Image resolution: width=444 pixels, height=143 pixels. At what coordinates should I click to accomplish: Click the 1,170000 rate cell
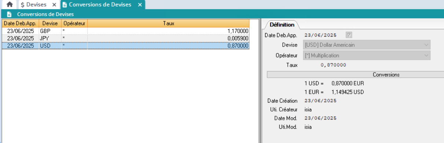click(168, 31)
